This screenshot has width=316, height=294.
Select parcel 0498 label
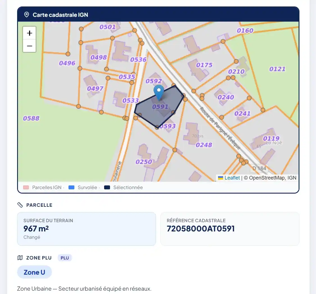pyautogui.click(x=99, y=58)
